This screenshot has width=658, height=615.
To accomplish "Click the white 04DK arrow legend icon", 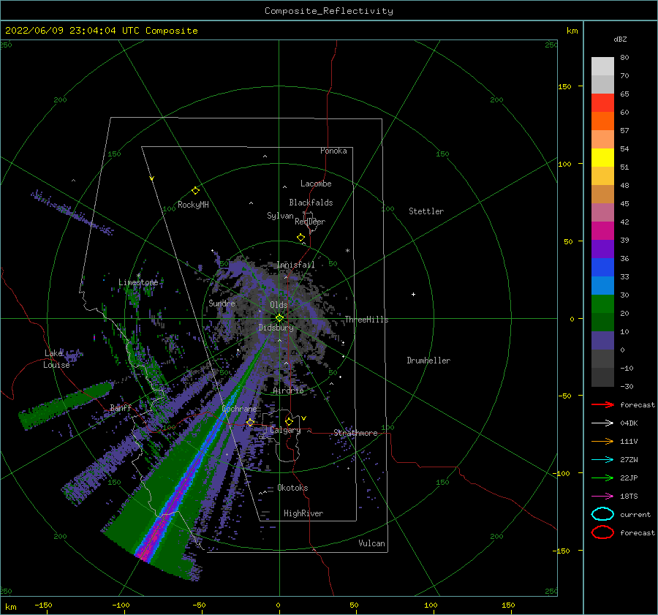I will pos(602,423).
